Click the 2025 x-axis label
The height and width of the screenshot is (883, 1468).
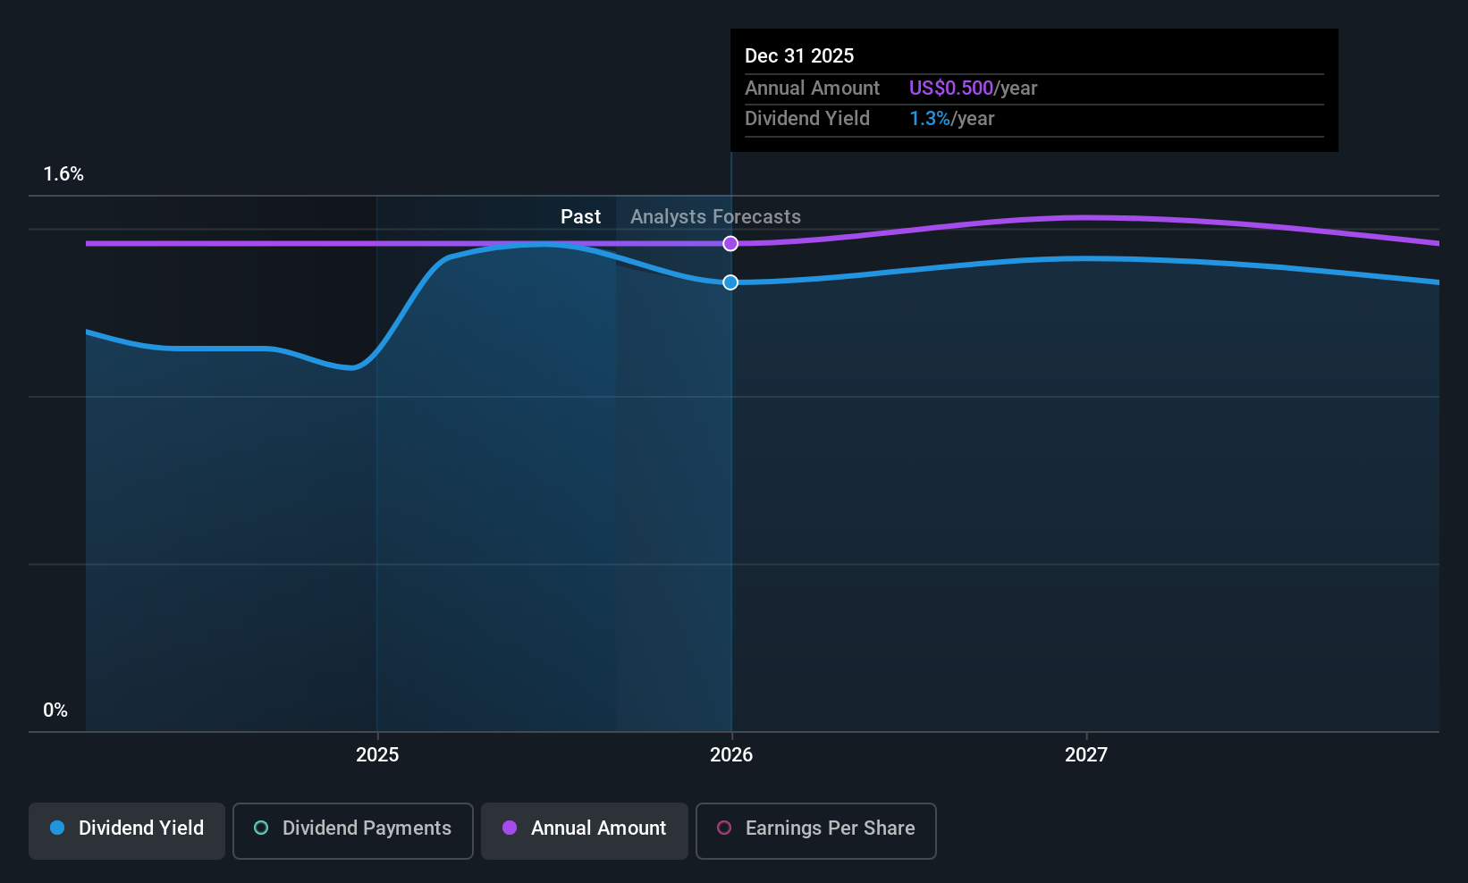[x=377, y=754]
